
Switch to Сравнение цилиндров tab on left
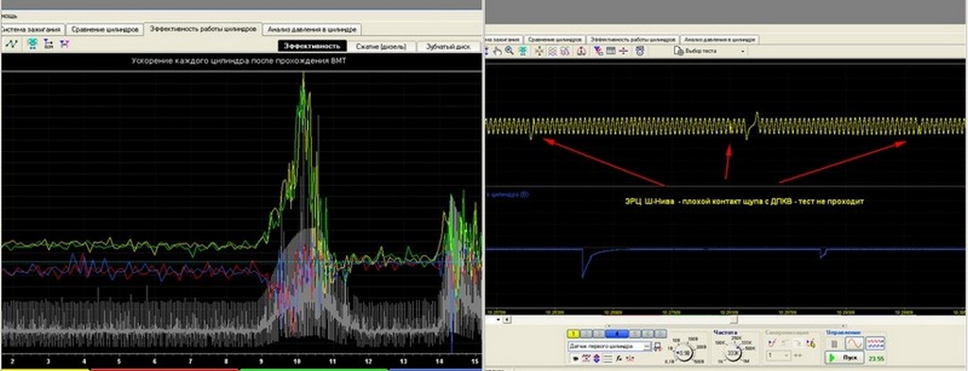click(104, 29)
